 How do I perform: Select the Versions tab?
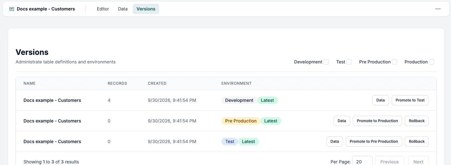tap(146, 9)
